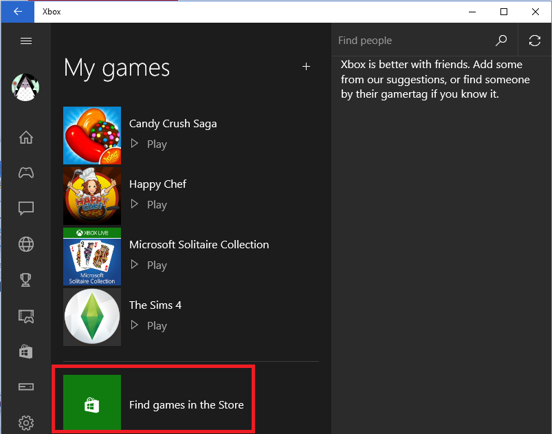This screenshot has height=434, width=552.
Task: Play Candy Crush Saga
Action: click(148, 144)
